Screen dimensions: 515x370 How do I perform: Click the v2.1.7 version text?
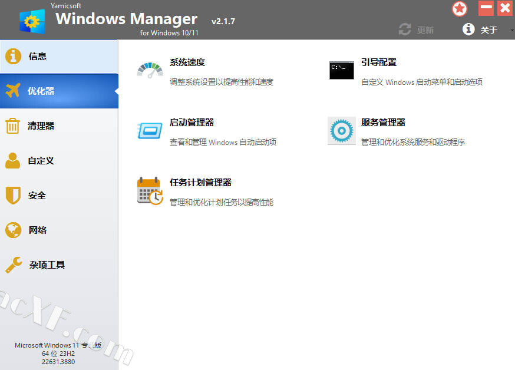point(223,21)
